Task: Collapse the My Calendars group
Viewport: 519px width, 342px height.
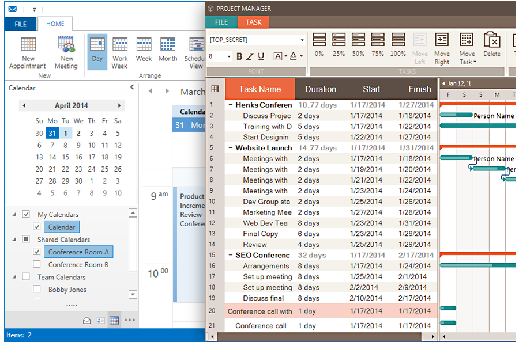Action: click(x=14, y=214)
